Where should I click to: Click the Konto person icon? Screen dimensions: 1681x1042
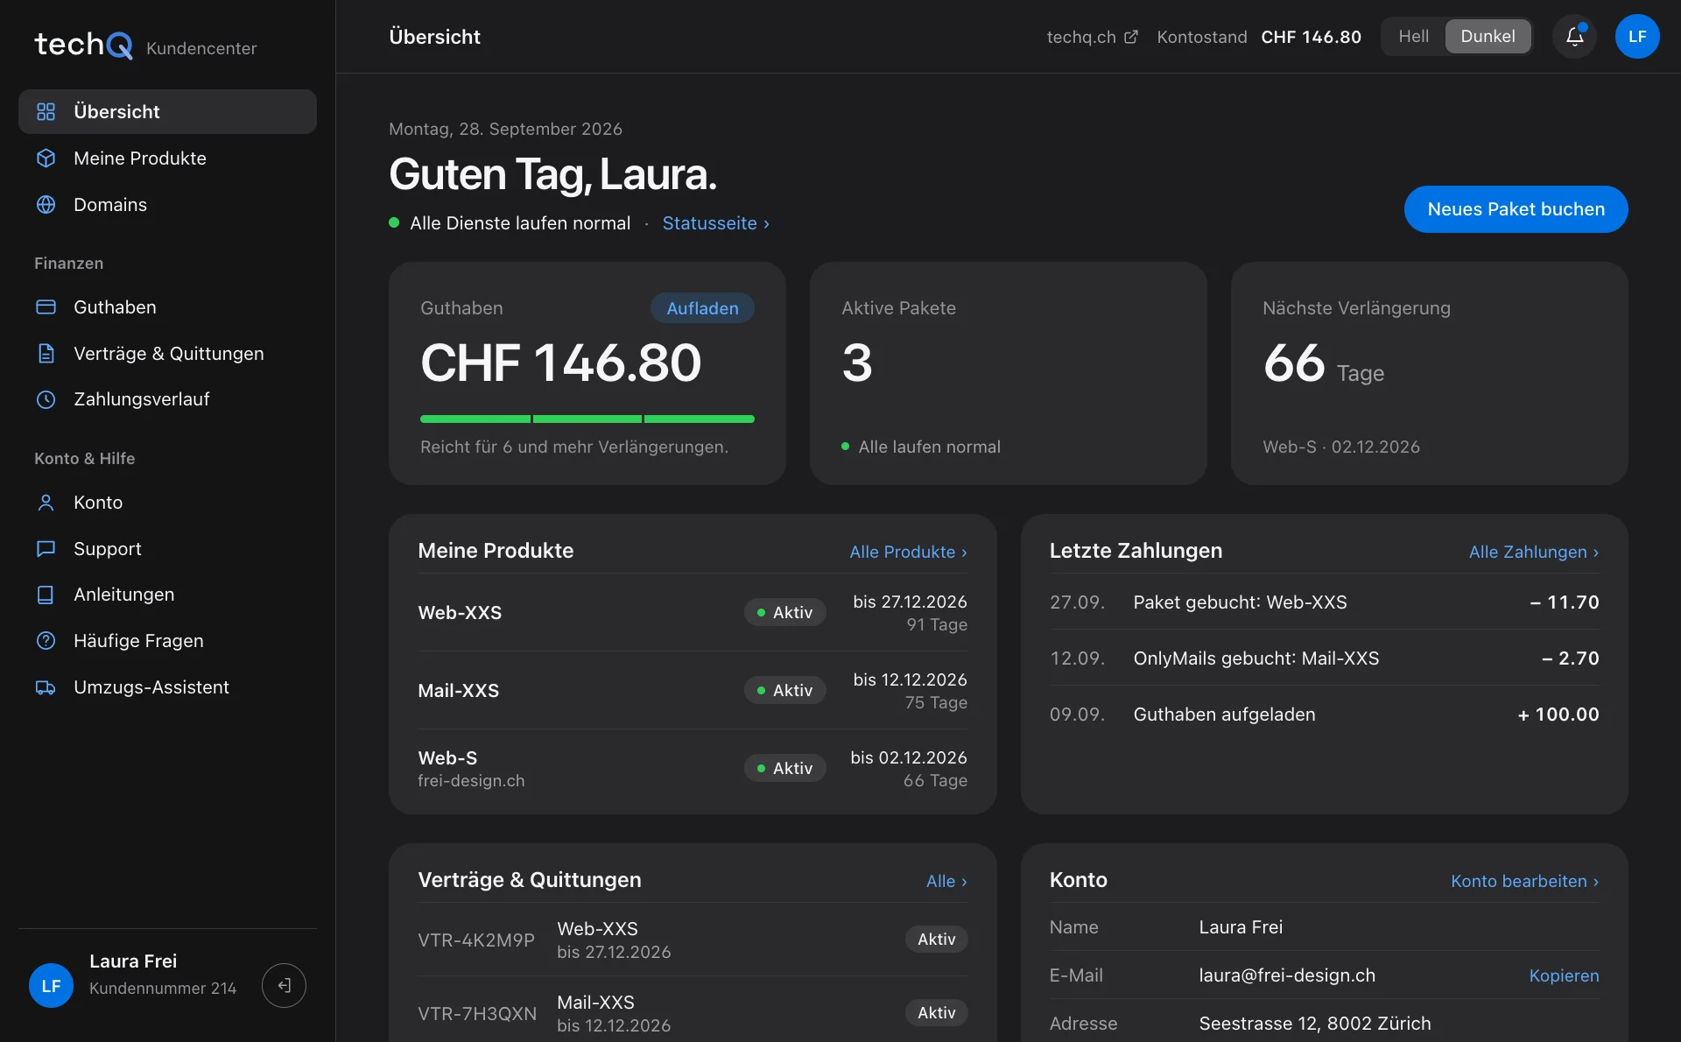[x=46, y=503]
